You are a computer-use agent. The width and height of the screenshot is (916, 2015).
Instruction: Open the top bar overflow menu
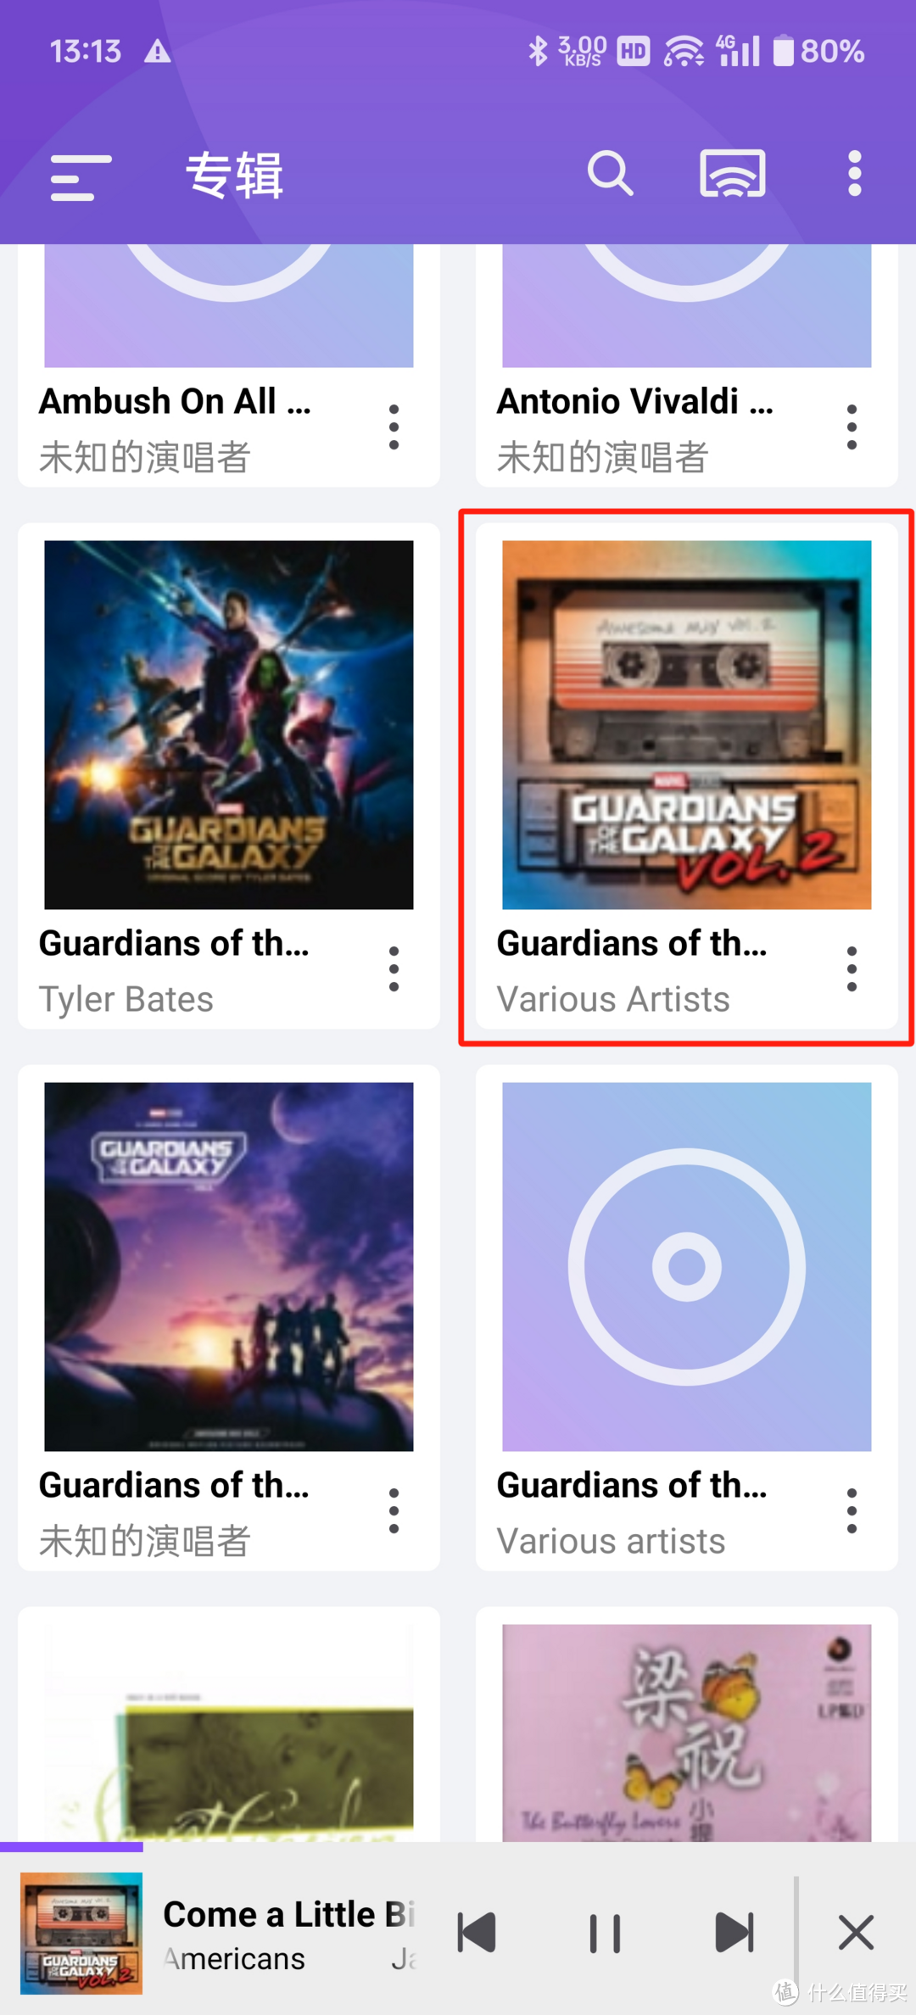click(854, 174)
